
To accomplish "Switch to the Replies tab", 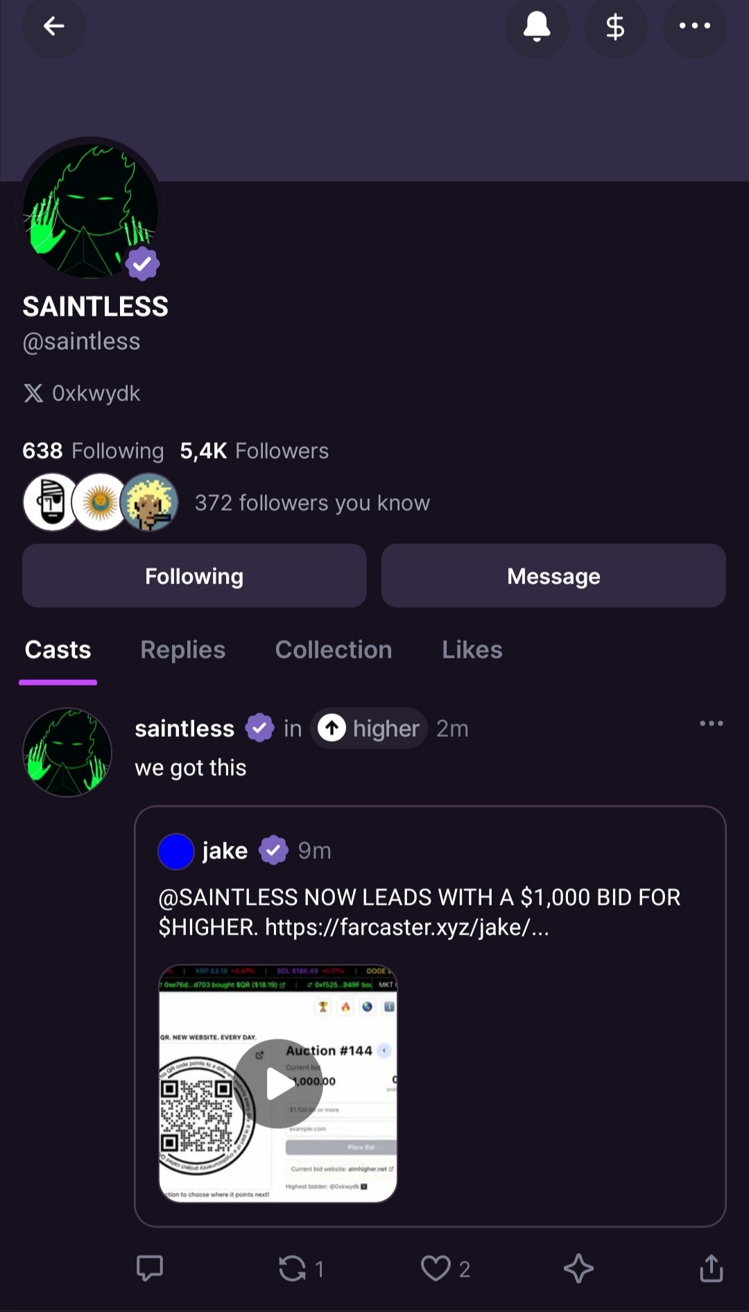I will pos(183,650).
